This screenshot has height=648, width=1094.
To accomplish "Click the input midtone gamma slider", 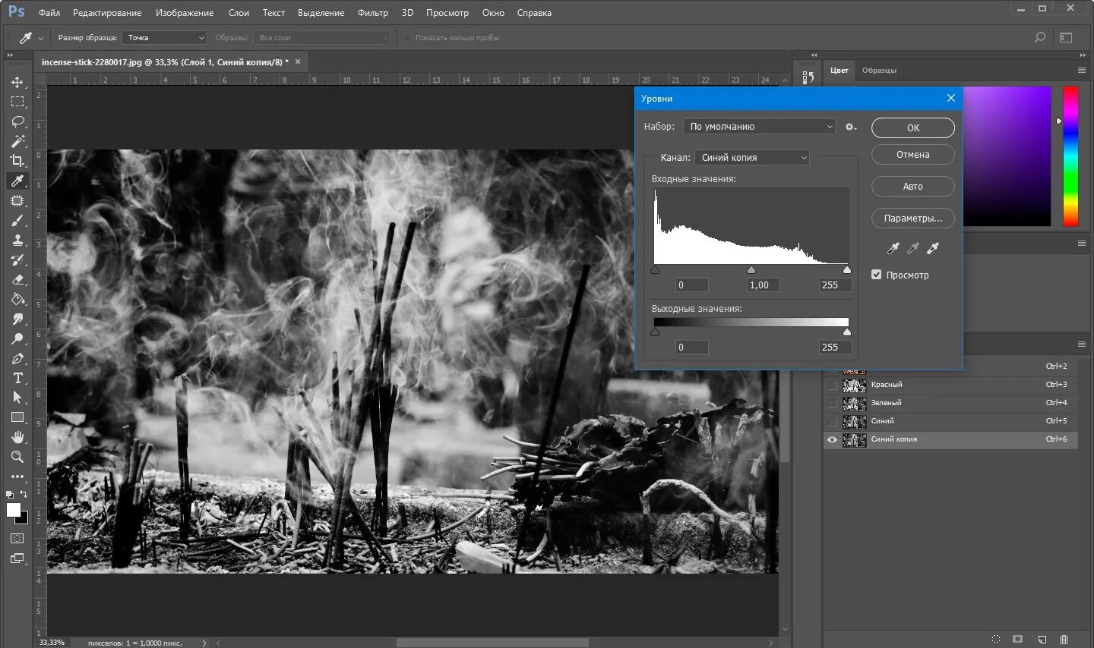I will coord(751,270).
